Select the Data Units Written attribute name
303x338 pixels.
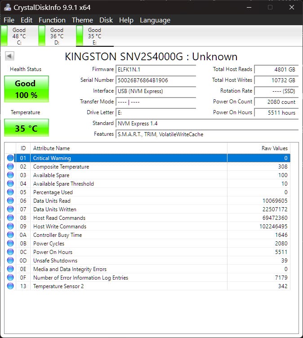[54, 209]
